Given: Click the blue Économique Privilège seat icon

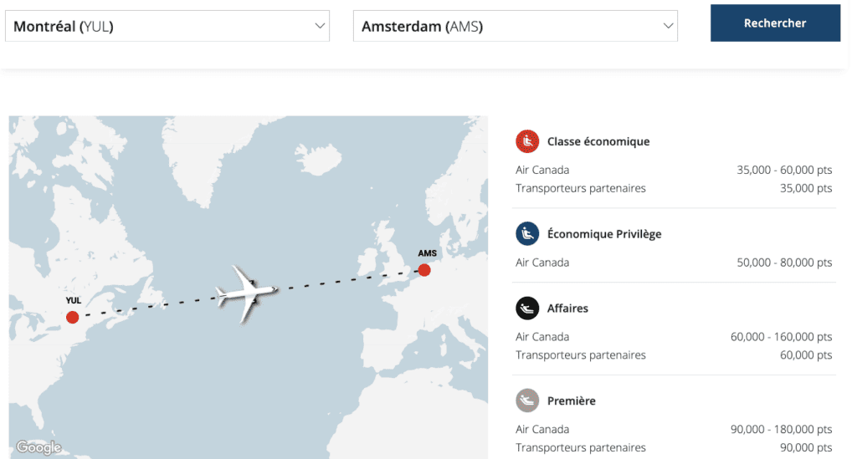Looking at the screenshot, I should (x=527, y=234).
